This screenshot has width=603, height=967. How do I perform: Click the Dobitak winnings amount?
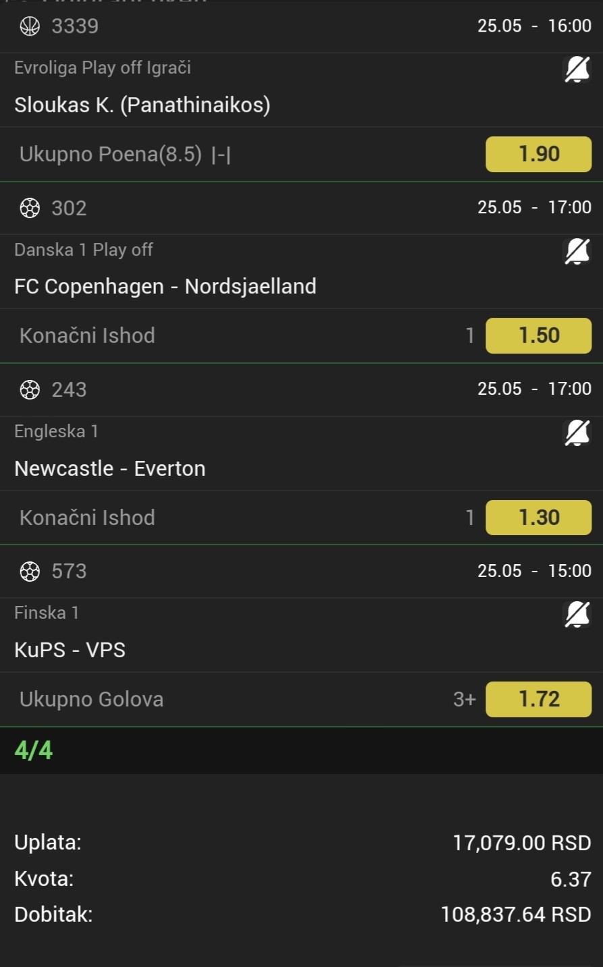click(x=516, y=914)
